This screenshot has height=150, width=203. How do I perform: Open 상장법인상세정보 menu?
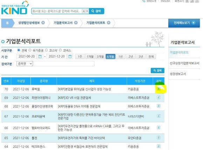[x=29, y=23]
